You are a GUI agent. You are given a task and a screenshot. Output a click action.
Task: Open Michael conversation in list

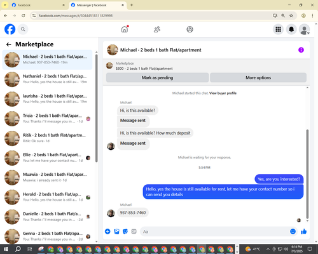(x=47, y=60)
